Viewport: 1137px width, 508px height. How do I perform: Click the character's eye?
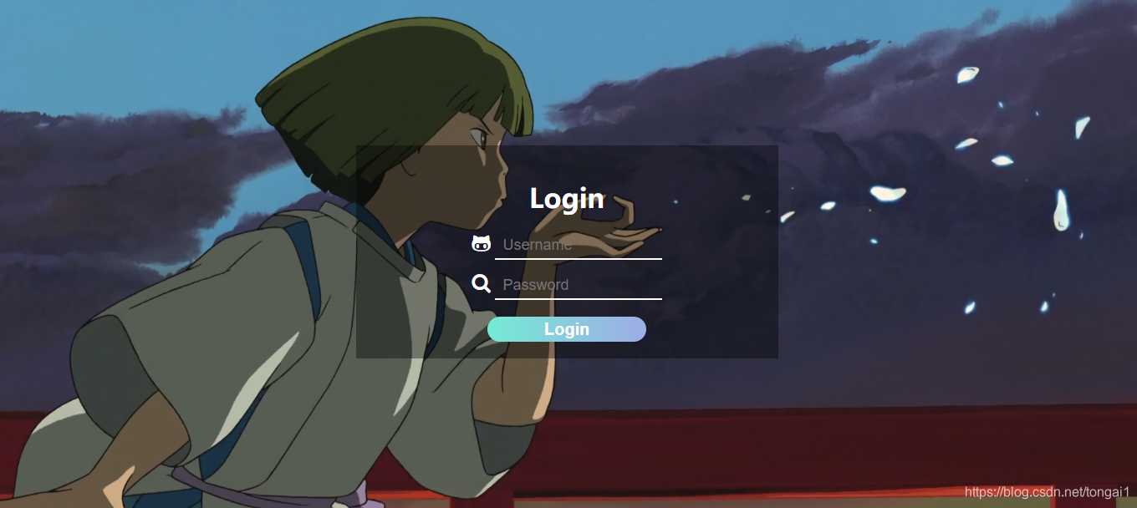click(x=477, y=135)
